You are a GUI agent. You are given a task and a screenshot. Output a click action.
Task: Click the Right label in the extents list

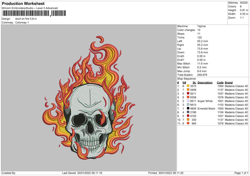[x=181, y=45]
